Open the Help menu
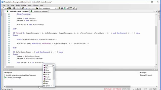 point(42,5)
